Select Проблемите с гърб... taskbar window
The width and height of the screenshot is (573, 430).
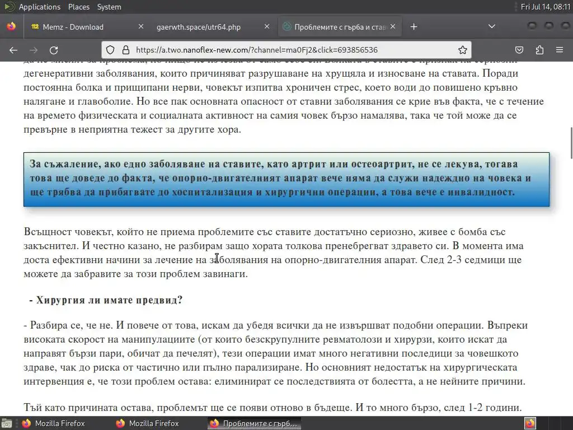tap(255, 423)
